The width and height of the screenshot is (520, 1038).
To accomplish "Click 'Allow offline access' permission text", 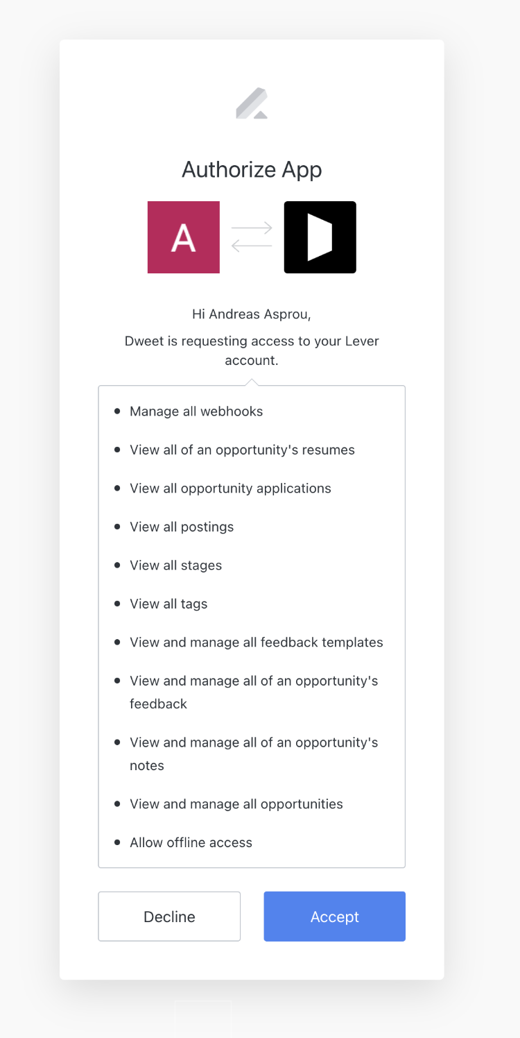I will coord(191,842).
